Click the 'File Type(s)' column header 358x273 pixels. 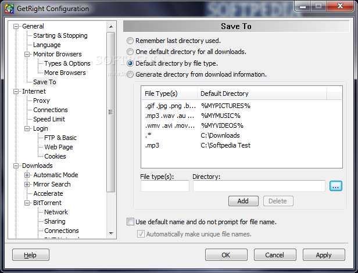click(x=170, y=94)
